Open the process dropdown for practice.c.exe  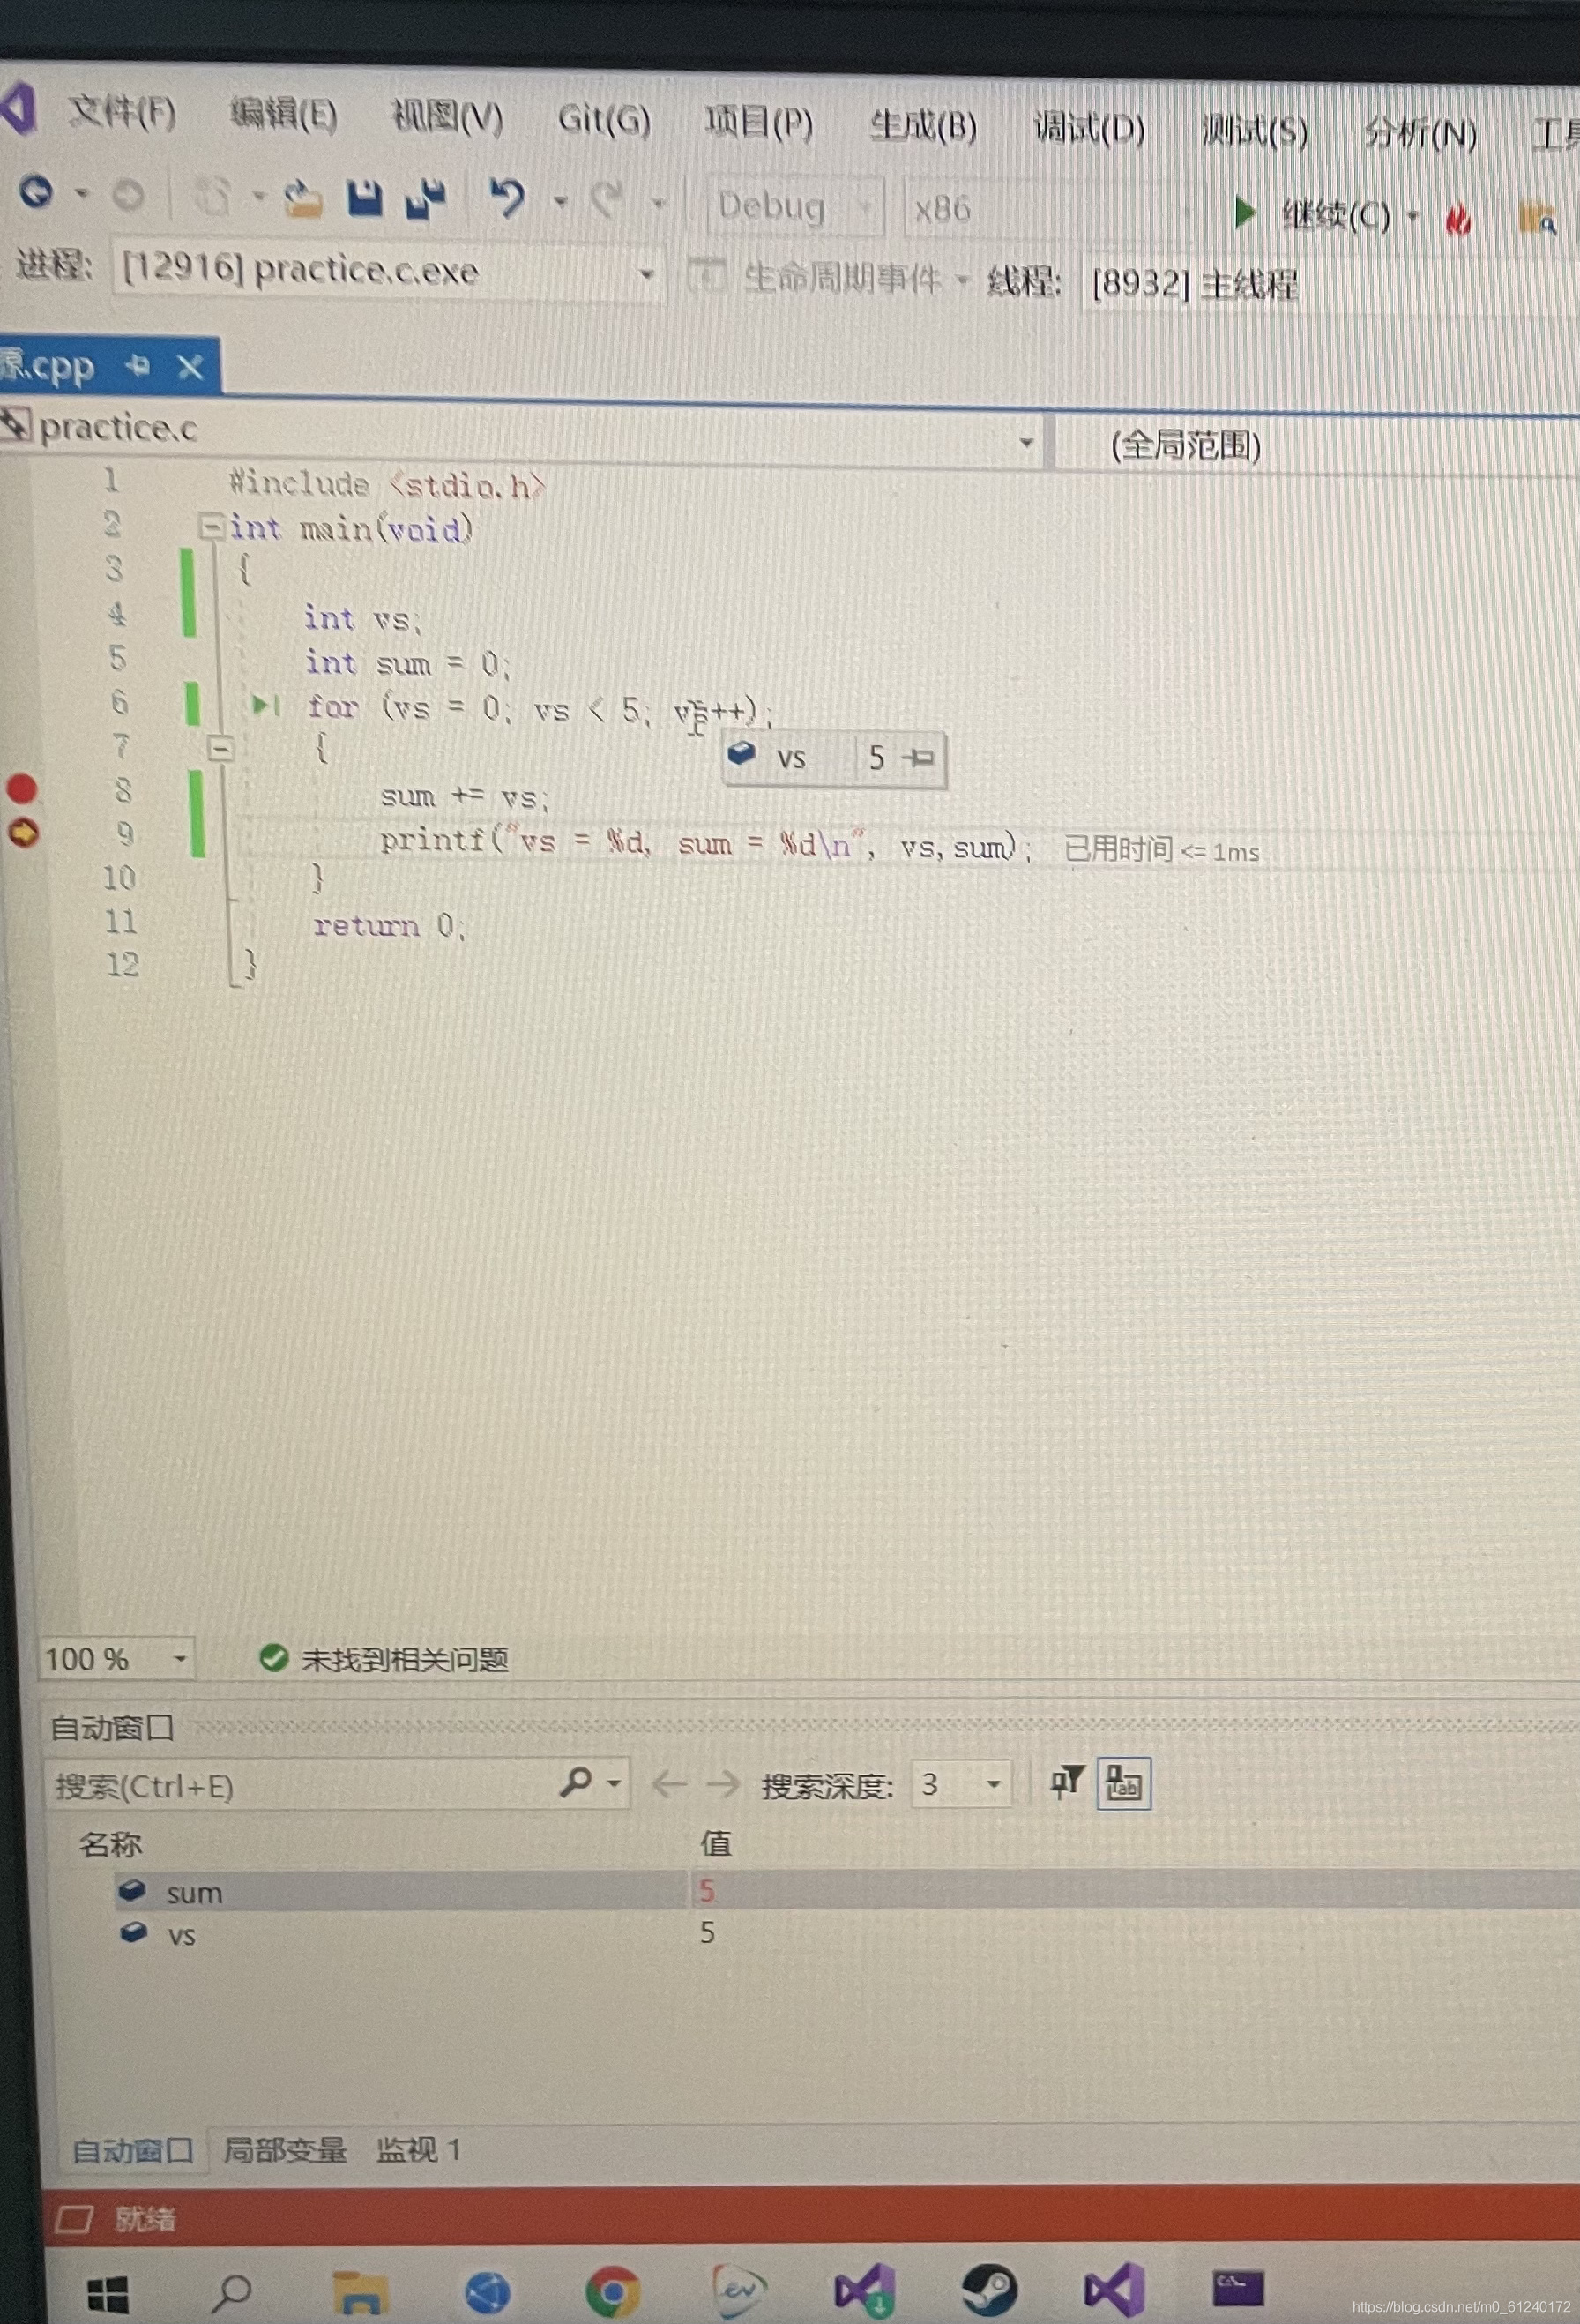point(647,273)
